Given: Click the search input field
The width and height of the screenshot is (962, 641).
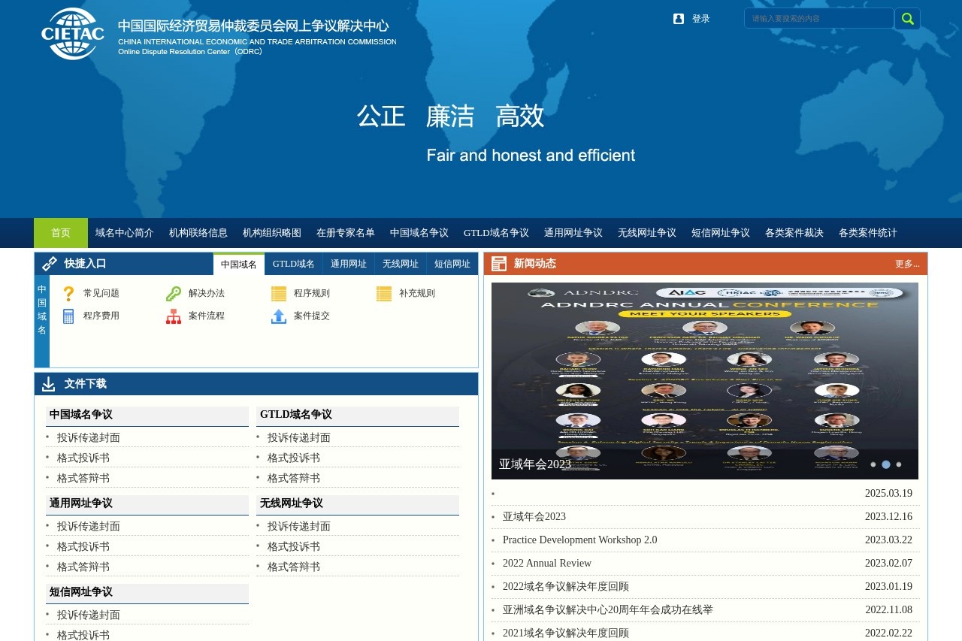Looking at the screenshot, I should pos(819,18).
